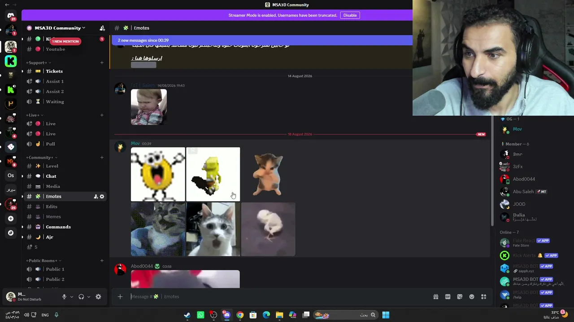Disable Streamer Mode
The width and height of the screenshot is (574, 322).
tap(350, 15)
